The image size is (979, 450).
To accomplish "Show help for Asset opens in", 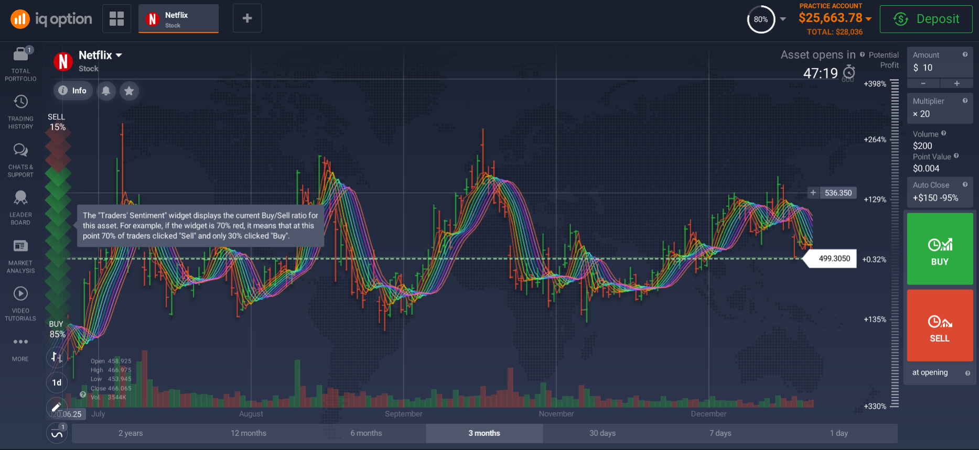I will [862, 54].
